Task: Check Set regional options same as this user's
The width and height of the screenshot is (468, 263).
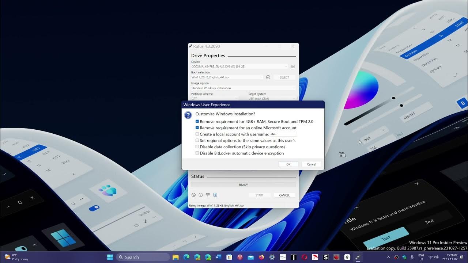Action: pos(197,140)
